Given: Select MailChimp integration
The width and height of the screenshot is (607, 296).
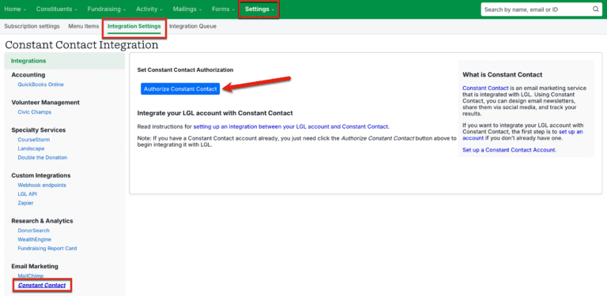Looking at the screenshot, I should [x=31, y=276].
